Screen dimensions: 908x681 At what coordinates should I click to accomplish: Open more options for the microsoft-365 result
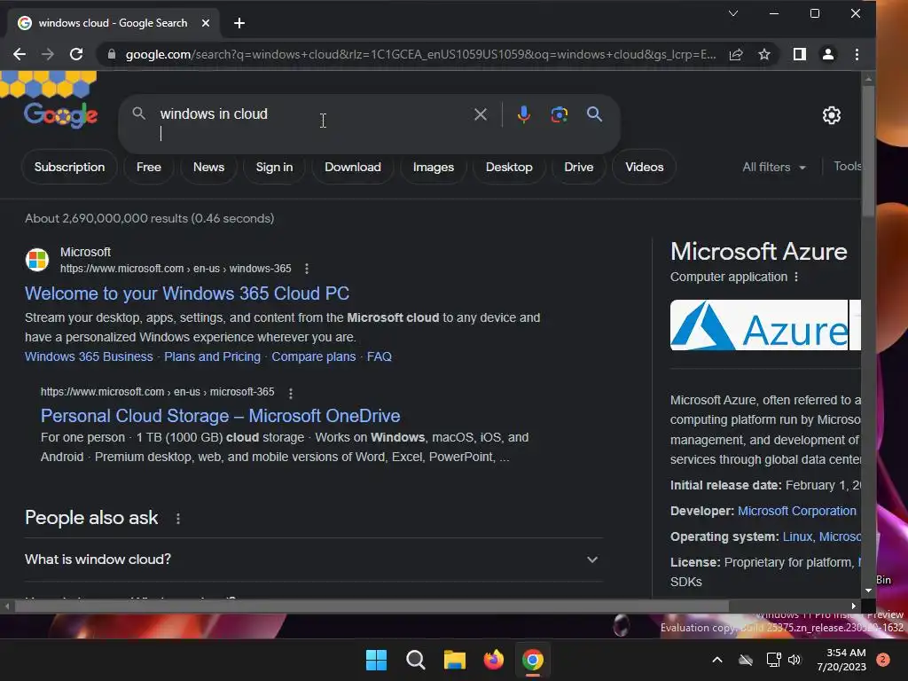tap(291, 393)
